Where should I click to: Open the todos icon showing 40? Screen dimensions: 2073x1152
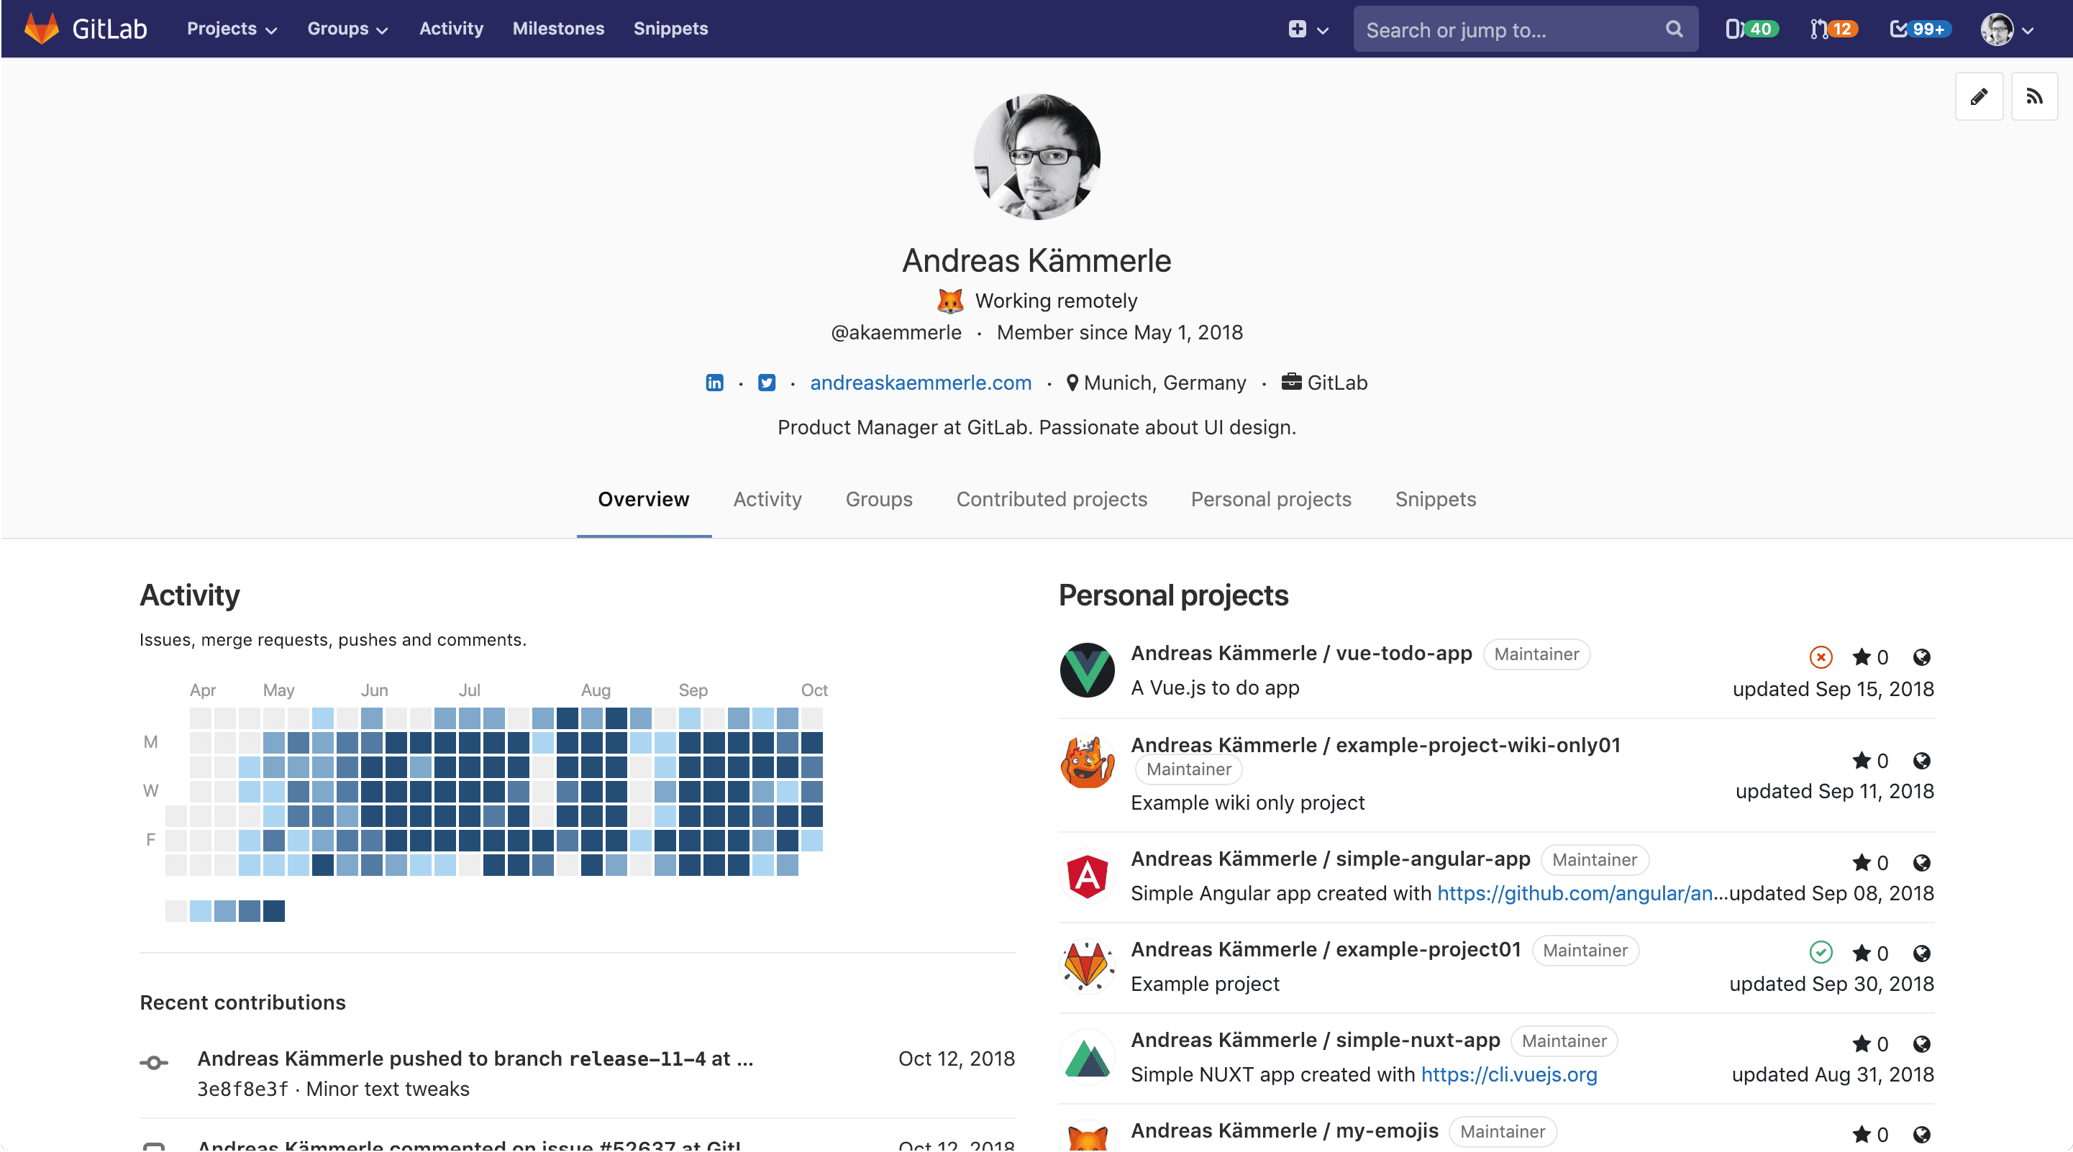1751,28
